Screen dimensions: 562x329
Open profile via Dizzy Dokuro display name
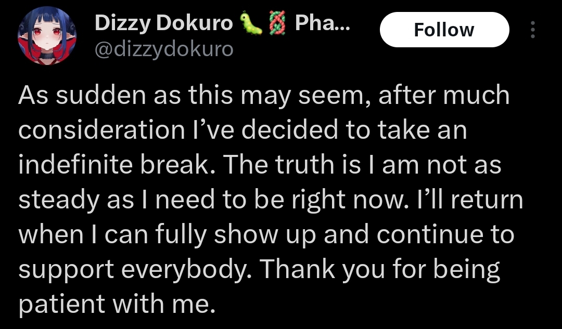[x=164, y=23]
